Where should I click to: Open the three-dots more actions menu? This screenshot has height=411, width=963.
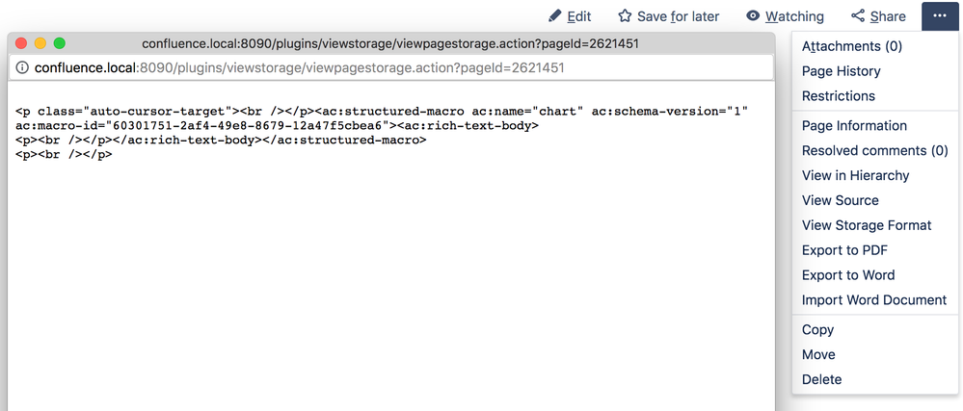(940, 16)
